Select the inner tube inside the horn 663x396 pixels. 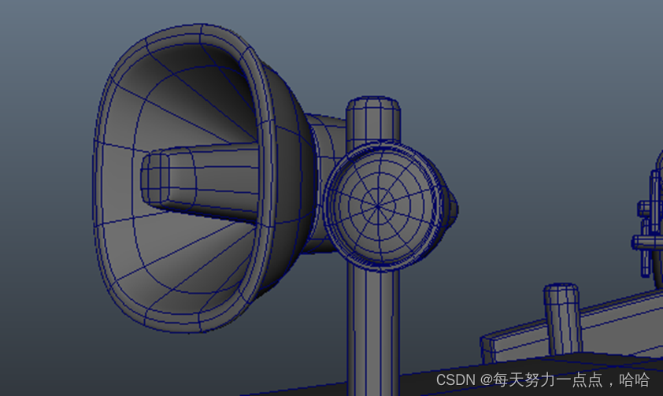coord(199,183)
